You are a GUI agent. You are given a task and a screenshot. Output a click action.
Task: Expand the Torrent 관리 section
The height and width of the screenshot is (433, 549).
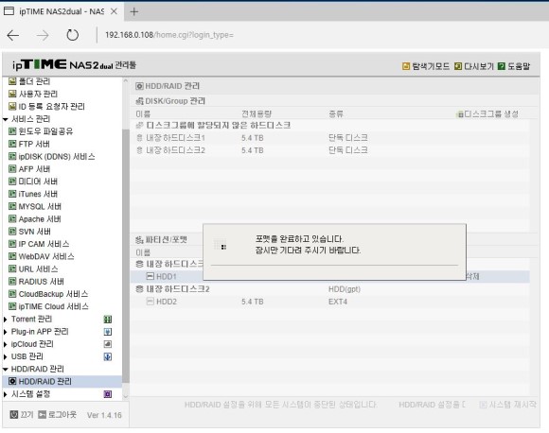click(6, 320)
